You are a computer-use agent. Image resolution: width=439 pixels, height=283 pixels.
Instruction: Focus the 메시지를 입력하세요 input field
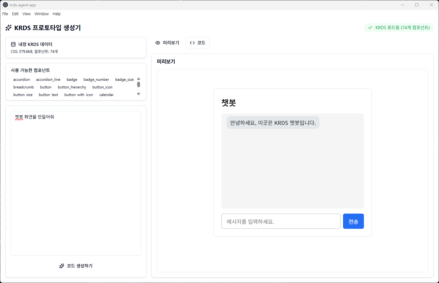tap(281, 221)
